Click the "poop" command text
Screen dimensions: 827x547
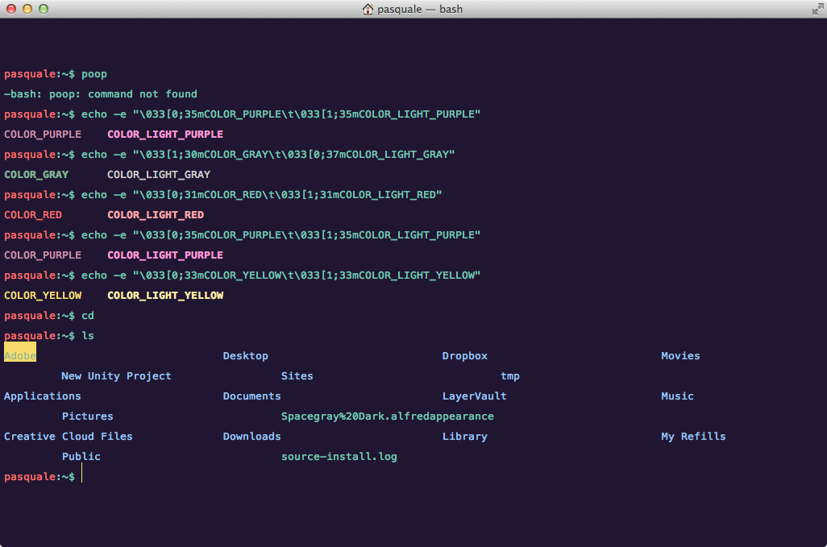click(94, 74)
